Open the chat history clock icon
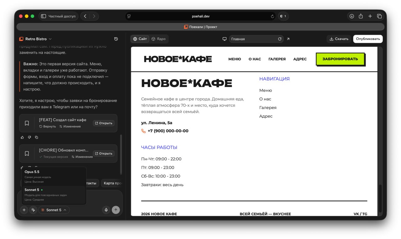Image resolution: width=401 pixels, height=239 pixels. click(x=116, y=39)
